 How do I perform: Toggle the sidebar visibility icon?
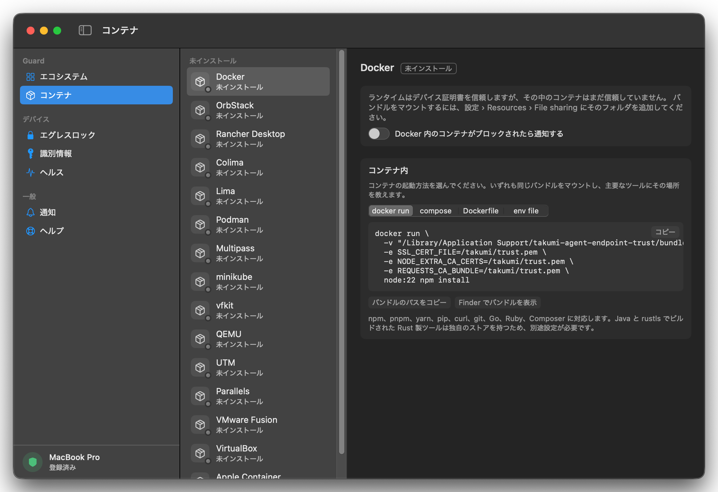[x=85, y=30]
